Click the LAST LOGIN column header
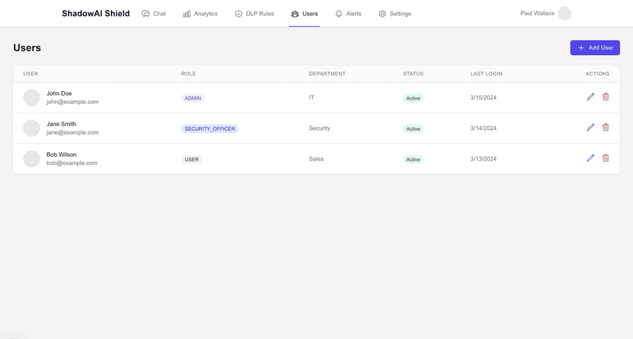This screenshot has width=633, height=339. (x=486, y=73)
